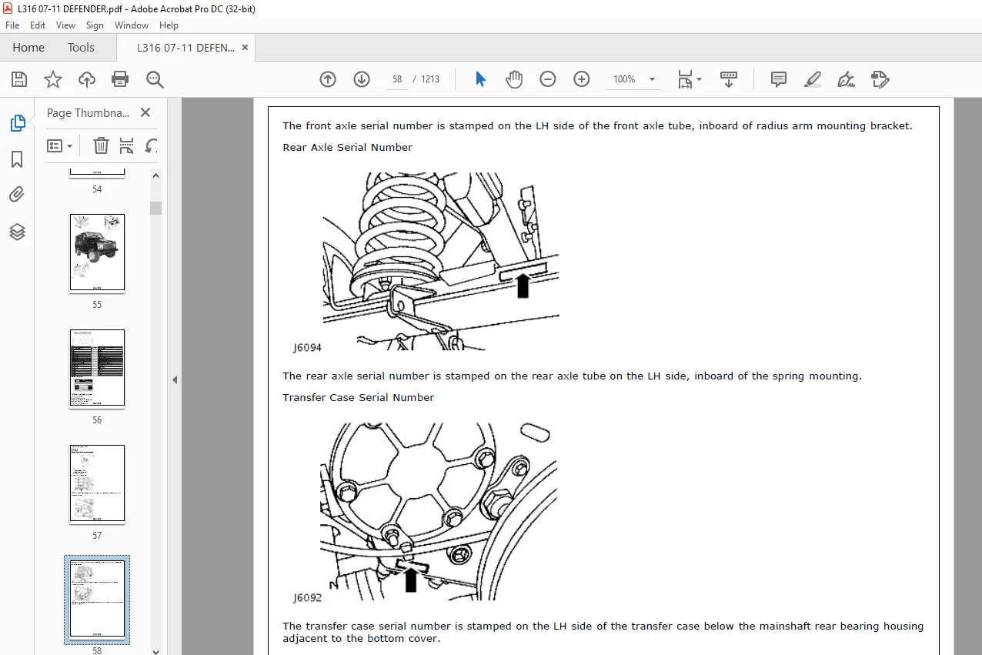This screenshot has width=982, height=655.
Task: Expand the fit page options arrow
Action: pos(699,79)
